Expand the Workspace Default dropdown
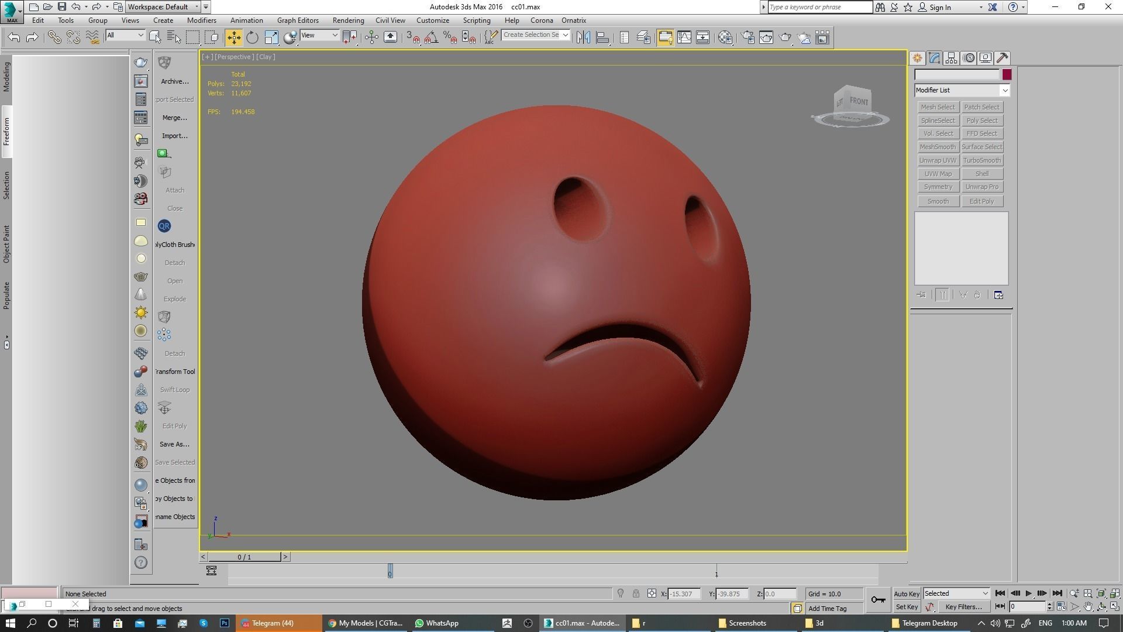This screenshot has height=632, width=1123. pyautogui.click(x=164, y=7)
